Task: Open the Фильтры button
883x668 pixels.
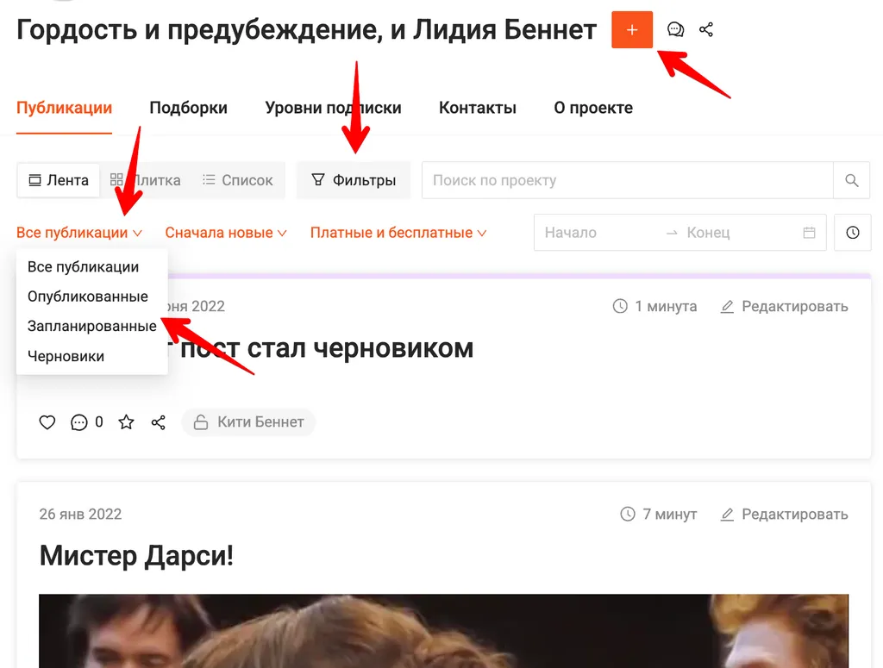Action: coord(354,180)
